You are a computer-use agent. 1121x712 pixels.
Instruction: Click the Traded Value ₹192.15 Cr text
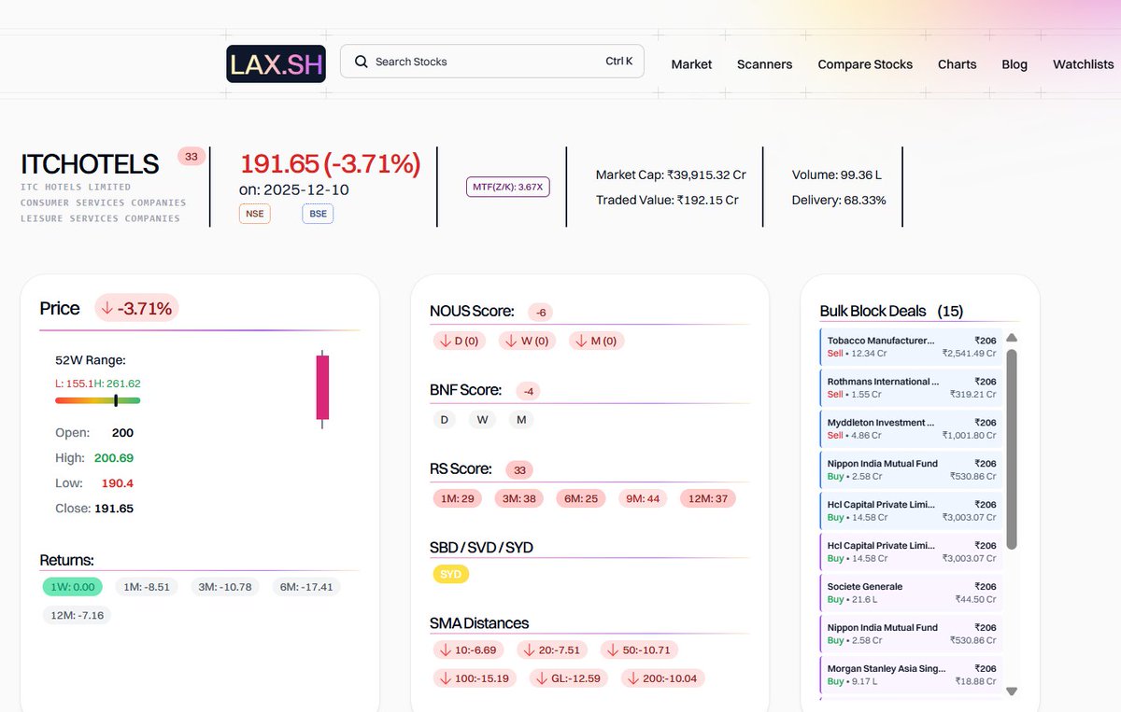pos(667,200)
